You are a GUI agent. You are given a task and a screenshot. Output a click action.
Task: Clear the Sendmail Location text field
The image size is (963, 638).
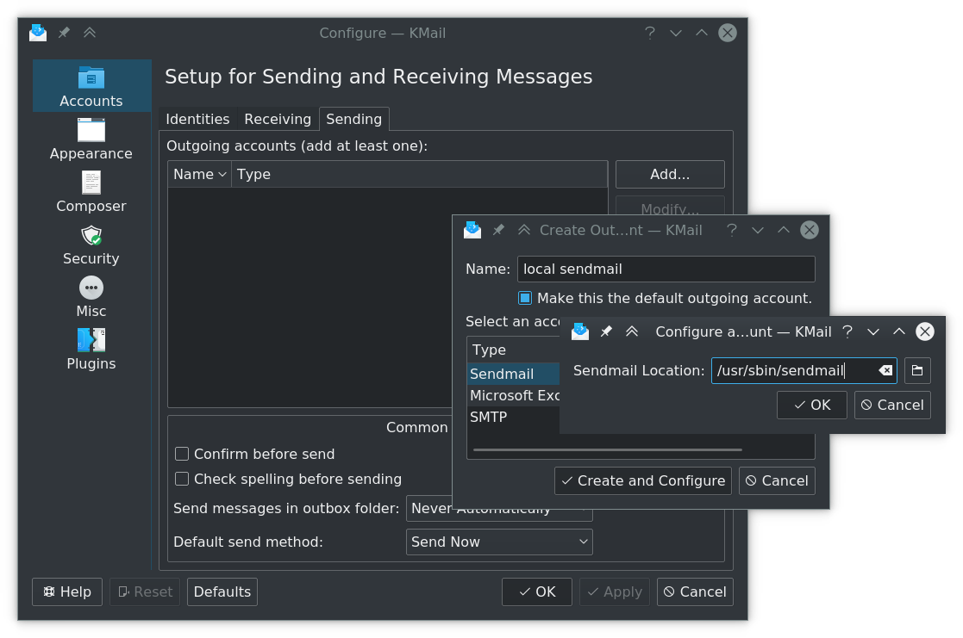pos(885,370)
